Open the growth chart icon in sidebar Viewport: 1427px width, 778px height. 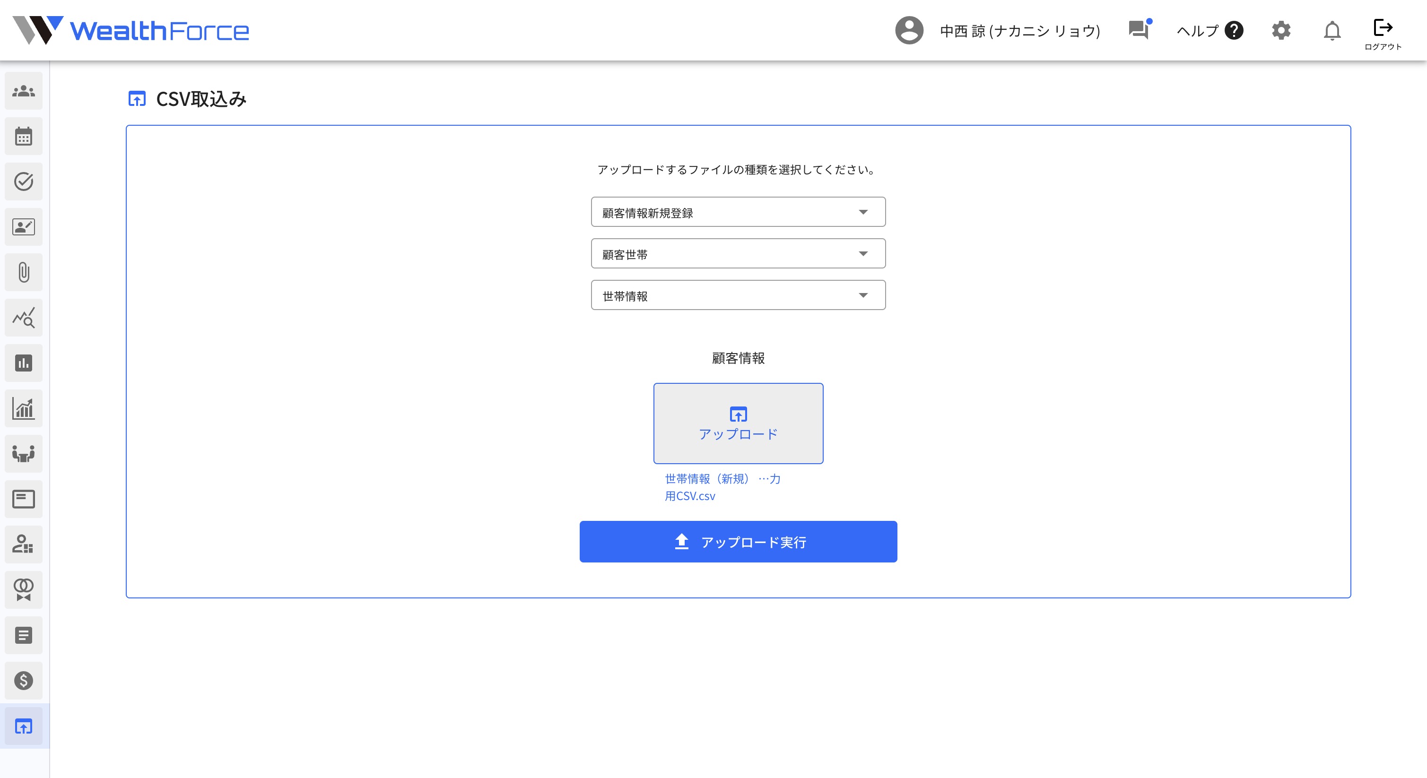coord(24,408)
